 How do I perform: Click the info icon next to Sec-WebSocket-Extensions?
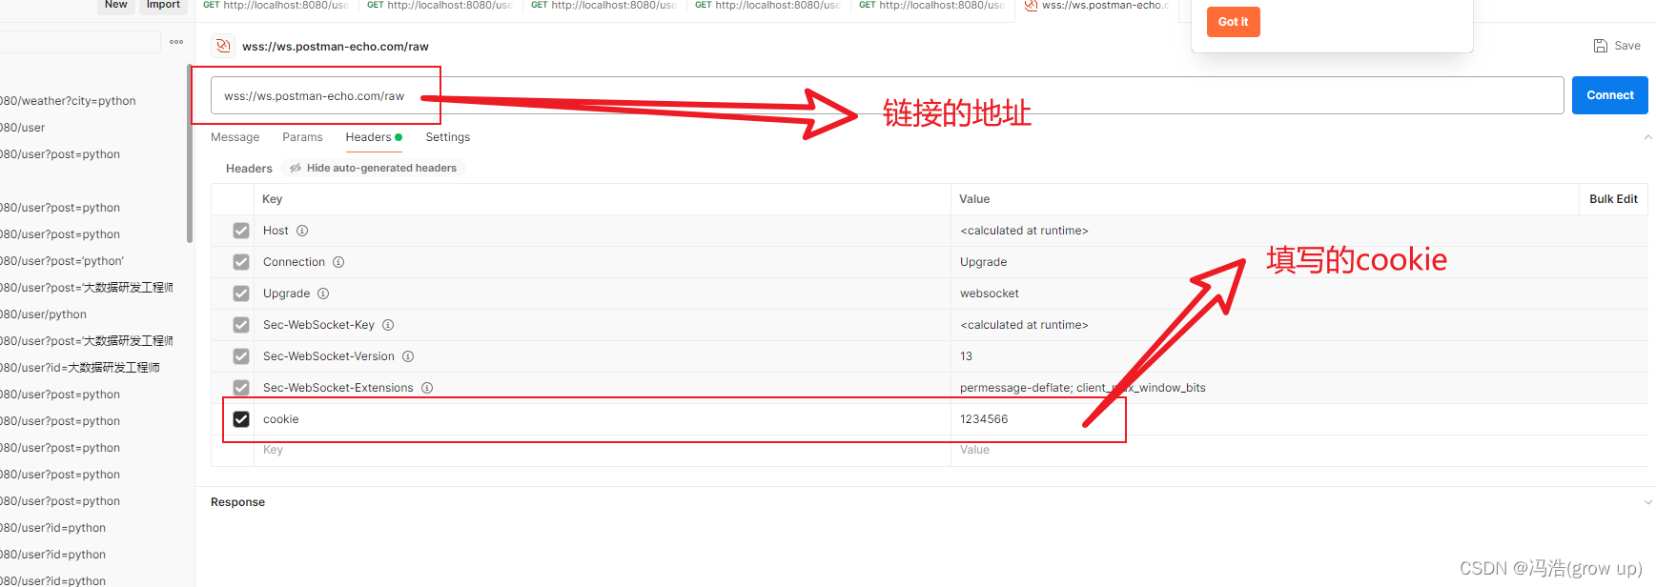coord(427,388)
